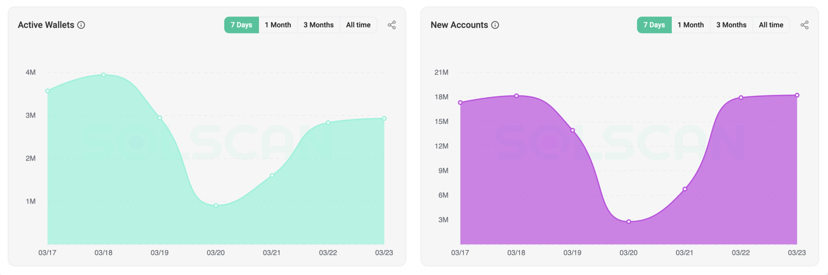Show All time for New Accounts
This screenshot has height=275, width=828.
click(771, 25)
